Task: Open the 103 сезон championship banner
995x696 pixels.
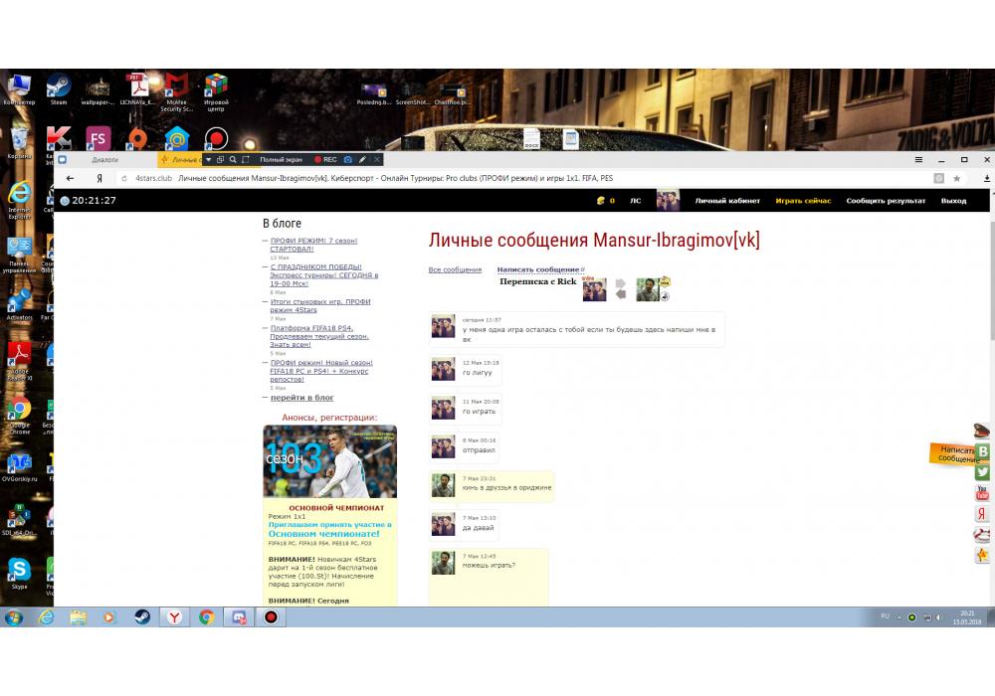Action: (330, 460)
